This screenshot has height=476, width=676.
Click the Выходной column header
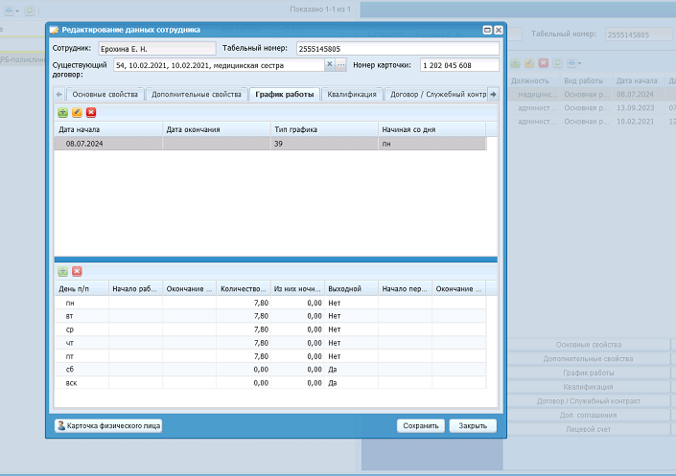point(351,288)
